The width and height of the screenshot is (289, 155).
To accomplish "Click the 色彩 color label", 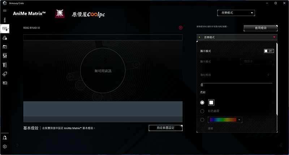I will [203, 92].
